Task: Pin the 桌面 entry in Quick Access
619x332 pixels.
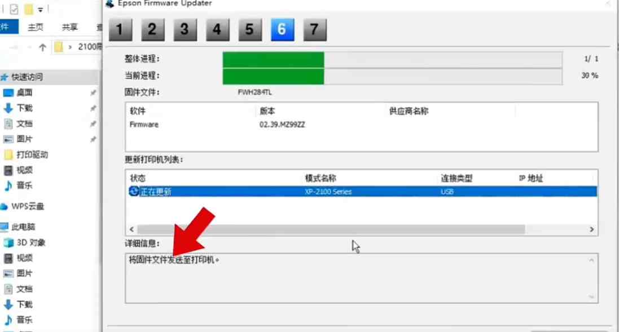Action: [94, 93]
